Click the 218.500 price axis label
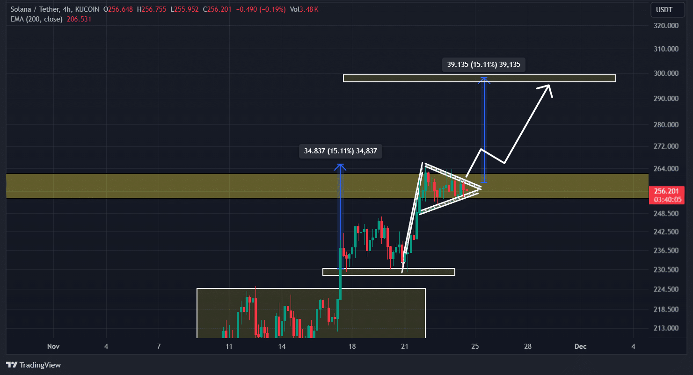 tap(666, 310)
